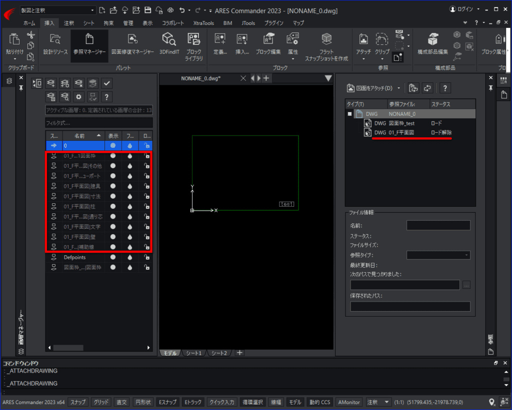Select layer 0 row
The width and height of the screenshot is (512, 410).
click(x=99, y=145)
